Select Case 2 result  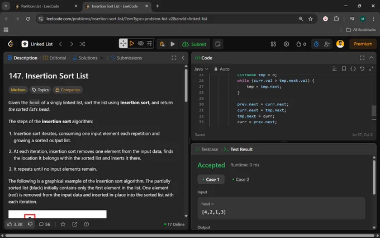[x=241, y=179]
